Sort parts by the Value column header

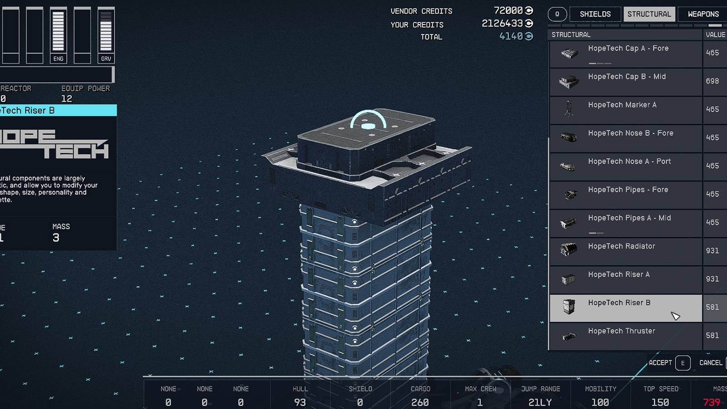[x=715, y=35]
